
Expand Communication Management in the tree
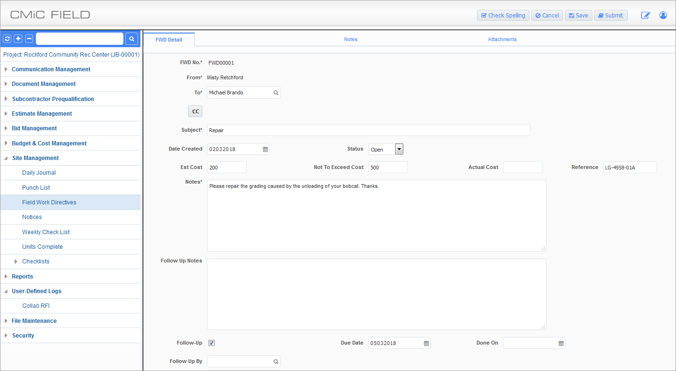click(x=6, y=69)
